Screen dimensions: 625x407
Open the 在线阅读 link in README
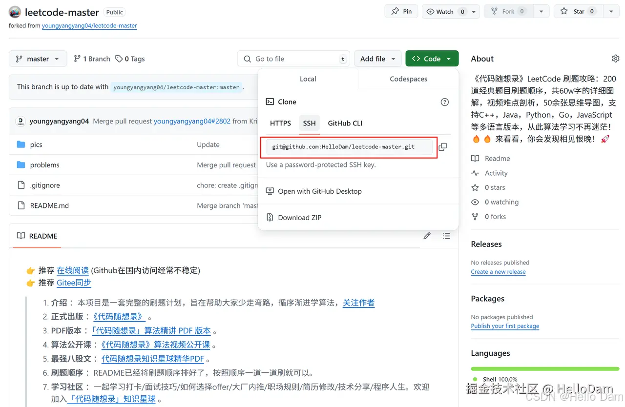73,270
